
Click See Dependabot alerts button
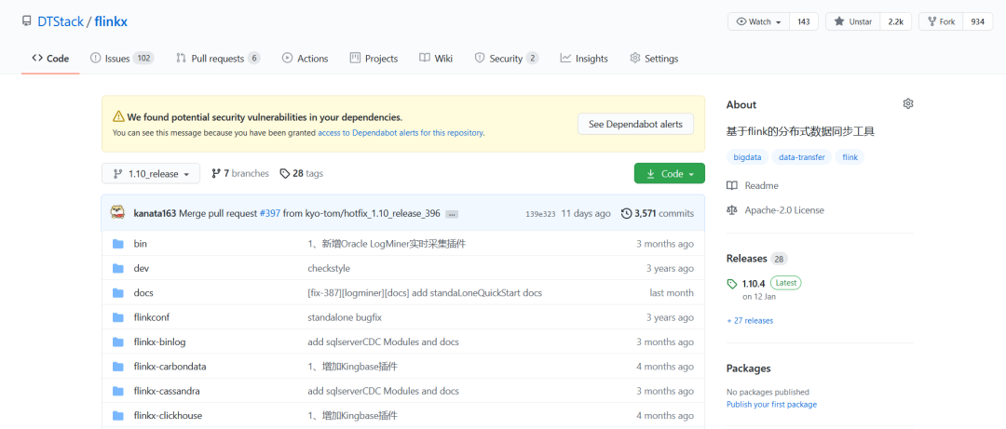(635, 124)
